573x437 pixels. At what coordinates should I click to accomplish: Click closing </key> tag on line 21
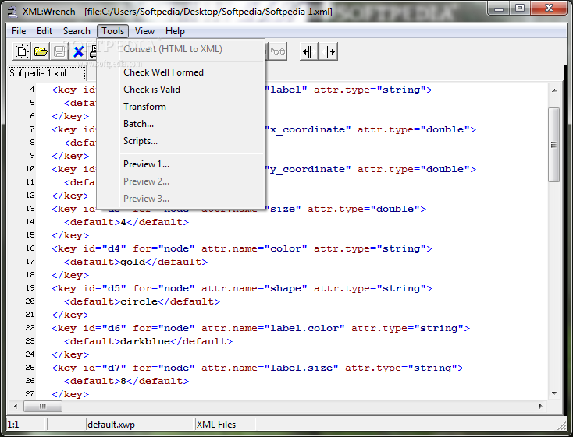pos(70,315)
